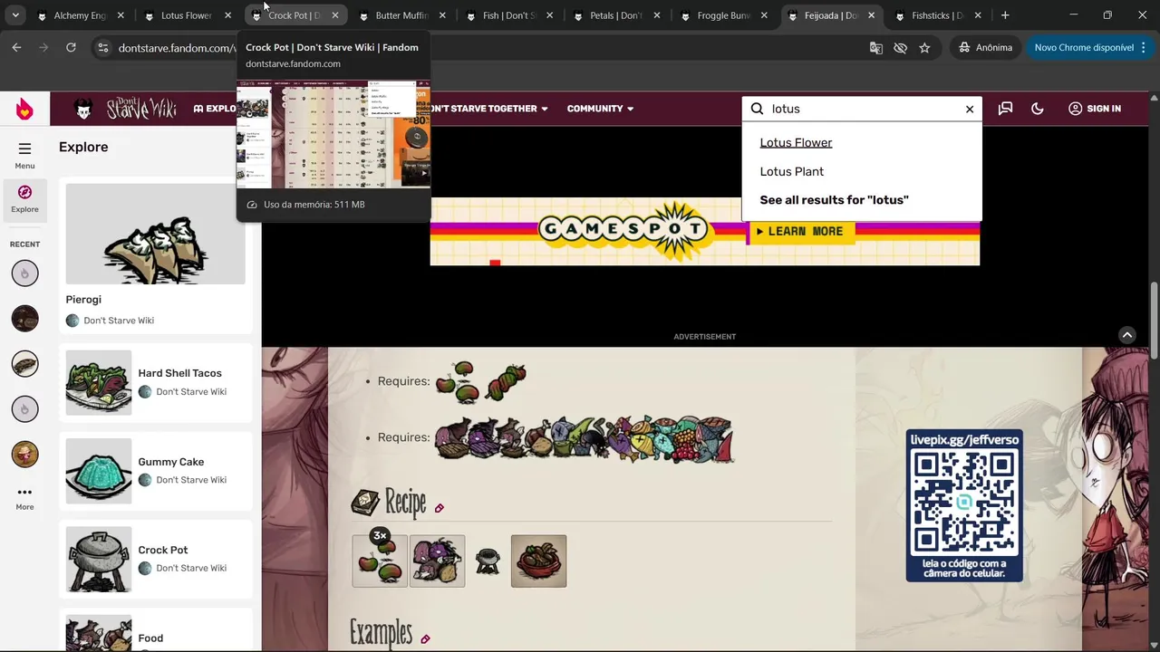Open the Explore item in wiki navigation

pos(215,109)
